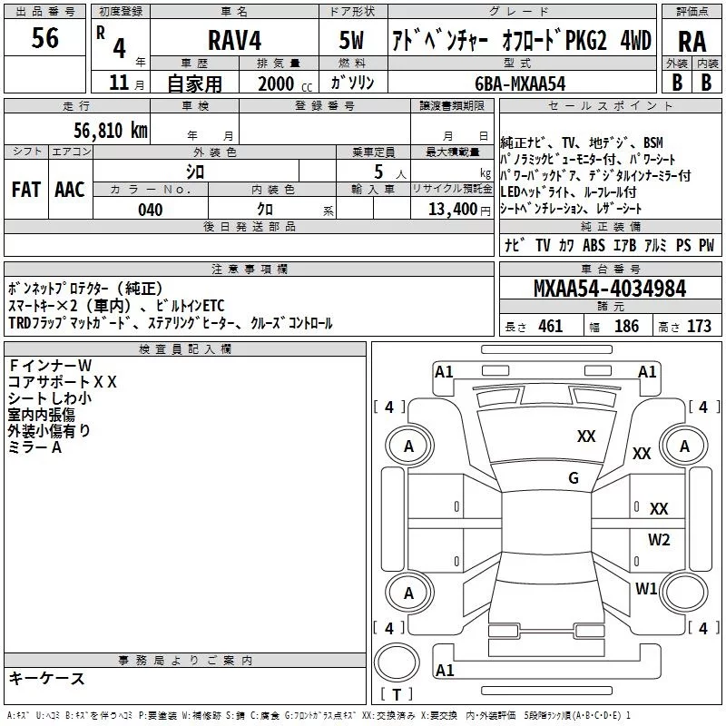Click the damage-code legend line at the bottom
The image size is (726, 726).
(319, 715)
